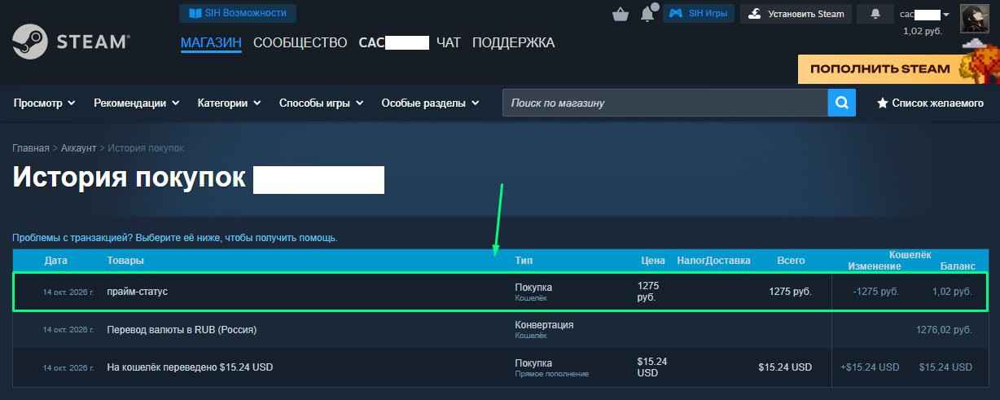
Task: Select На кошелёк переведено $15.24 USD row
Action: pos(500,367)
